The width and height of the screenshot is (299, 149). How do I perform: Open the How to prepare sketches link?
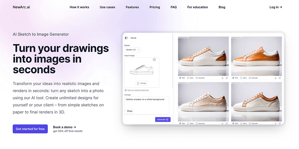[138, 90]
